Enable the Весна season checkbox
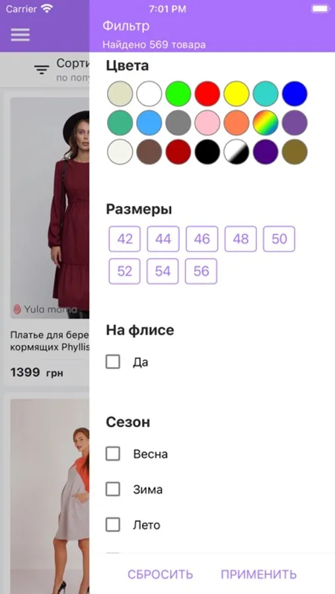The image size is (335, 594). coord(113,453)
